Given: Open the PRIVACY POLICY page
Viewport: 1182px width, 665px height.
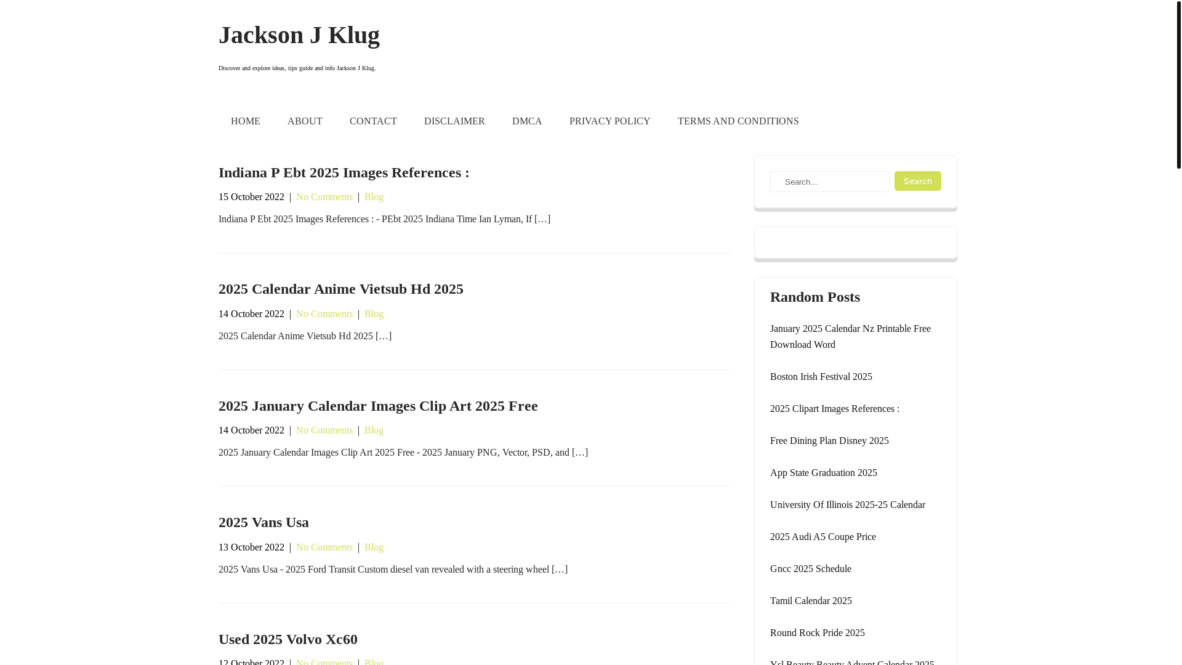Looking at the screenshot, I should click(x=610, y=121).
